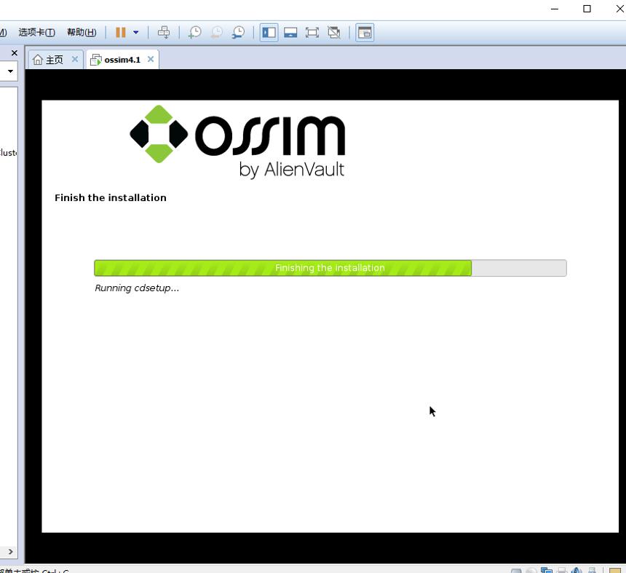Screen dimensions: 626x573
Task: Switch to the 主页 home tab
Action: click(x=48, y=60)
